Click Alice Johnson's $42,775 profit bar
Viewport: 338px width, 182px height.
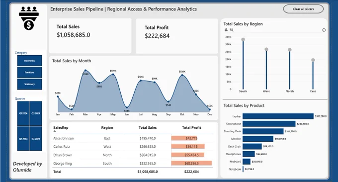coord(184,138)
